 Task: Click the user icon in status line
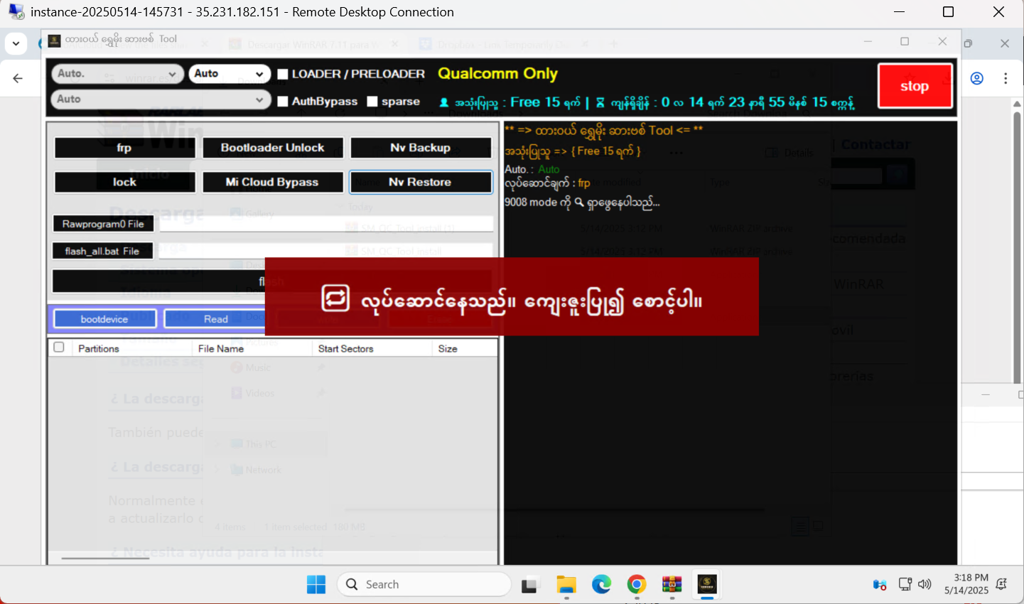tap(444, 102)
